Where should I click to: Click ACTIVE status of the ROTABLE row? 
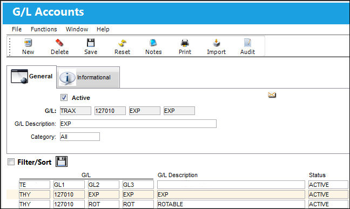(328, 204)
